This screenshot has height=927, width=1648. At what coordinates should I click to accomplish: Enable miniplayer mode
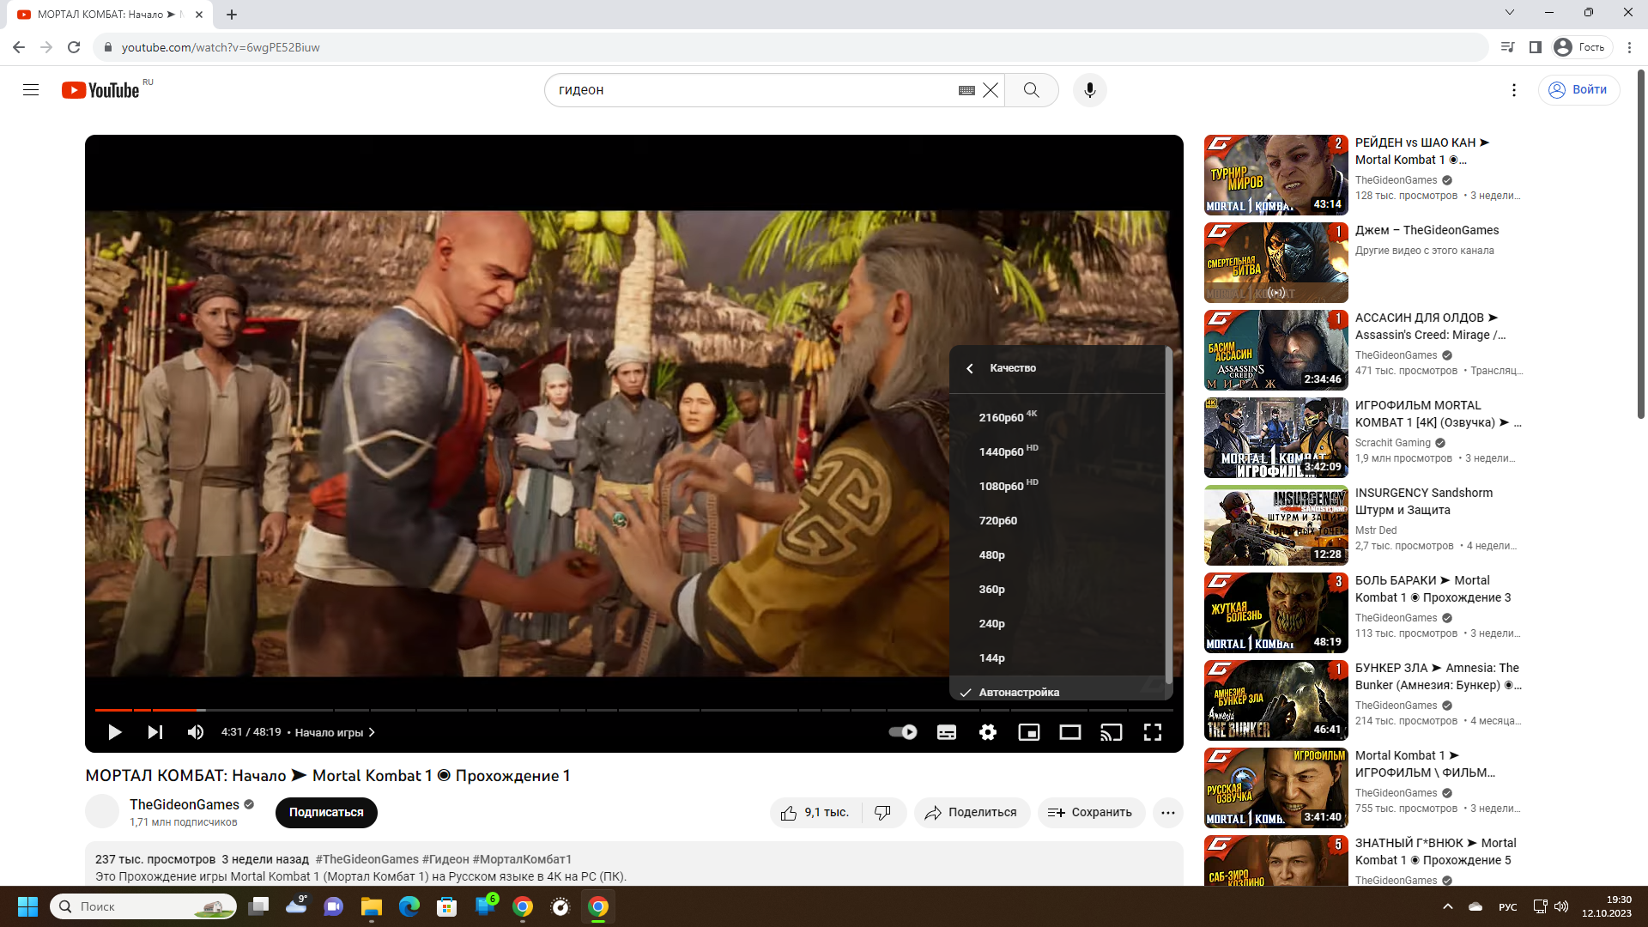[x=1029, y=732]
